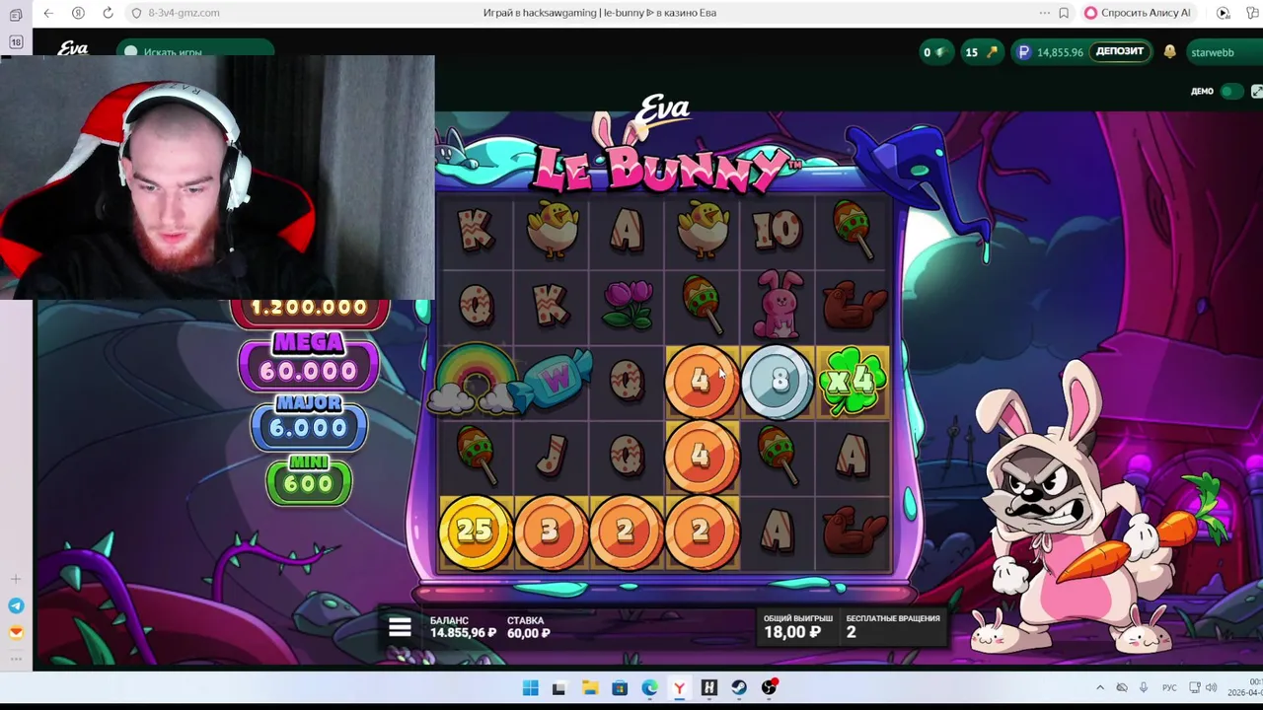Open File Explorer from taskbar
The height and width of the screenshot is (710, 1263).
click(x=589, y=687)
